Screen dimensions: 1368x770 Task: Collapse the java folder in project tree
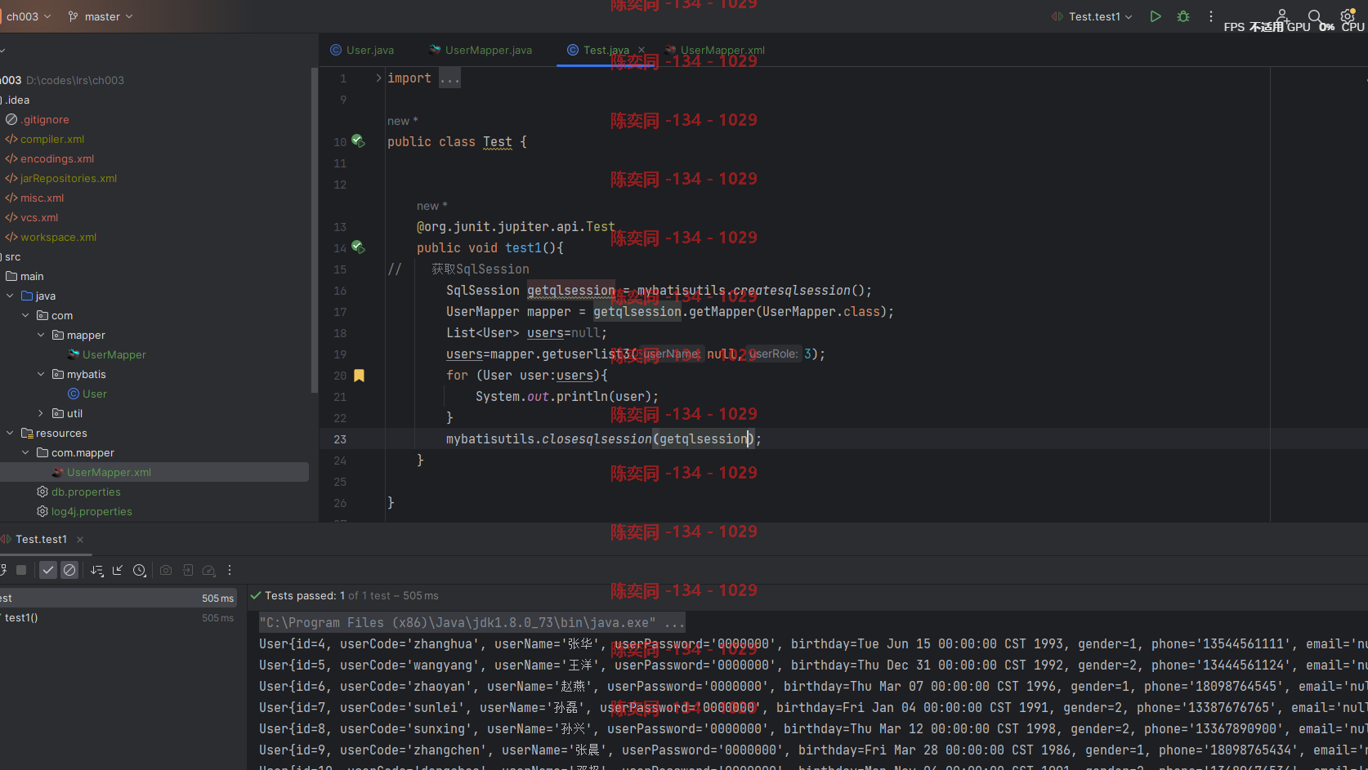[x=10, y=296]
